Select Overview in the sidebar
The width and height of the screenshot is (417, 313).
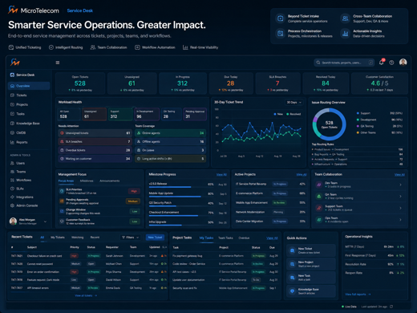coord(29,86)
